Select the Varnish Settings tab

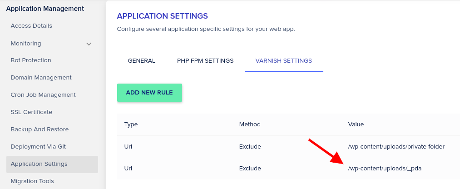tap(283, 61)
